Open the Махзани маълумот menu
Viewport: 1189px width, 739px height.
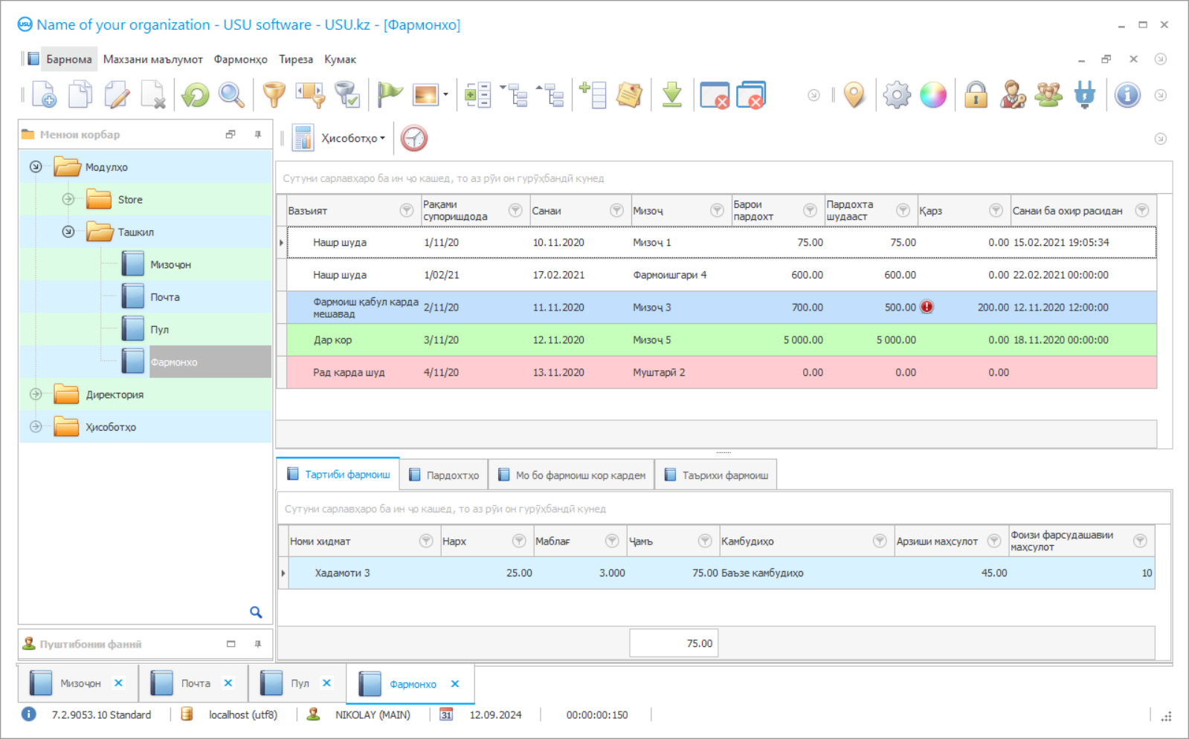152,59
